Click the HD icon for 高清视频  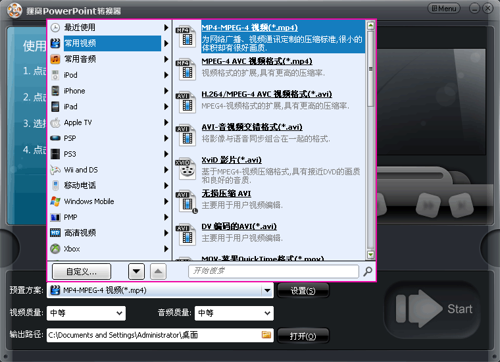tap(55, 233)
